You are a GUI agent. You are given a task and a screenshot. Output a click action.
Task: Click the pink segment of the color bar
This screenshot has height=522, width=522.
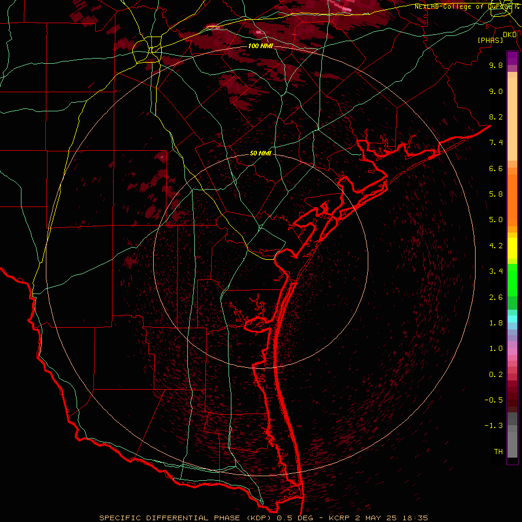pyautogui.click(x=512, y=351)
